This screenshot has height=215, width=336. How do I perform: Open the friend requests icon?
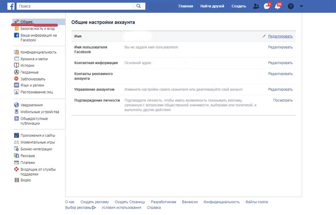(256, 6)
